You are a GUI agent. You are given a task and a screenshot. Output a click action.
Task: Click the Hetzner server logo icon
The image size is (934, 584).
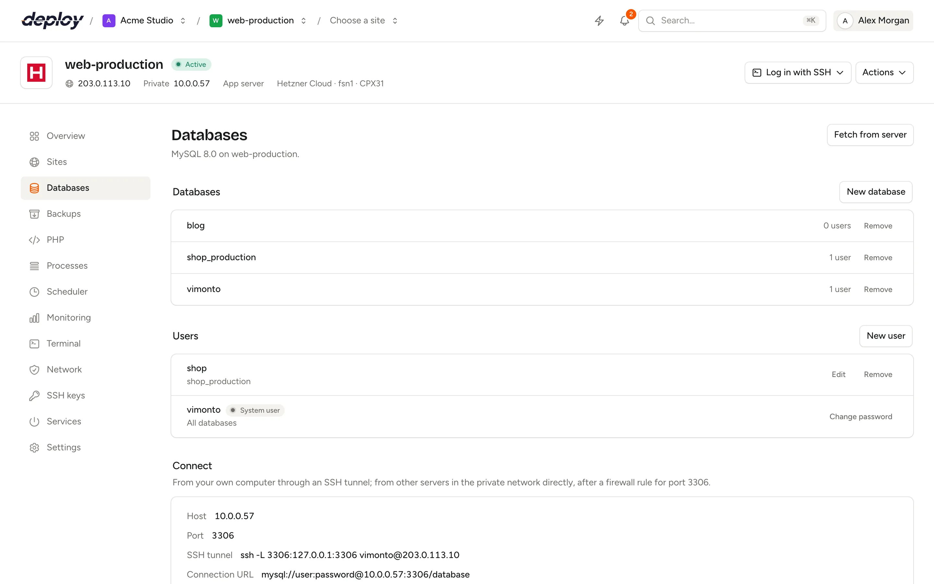pyautogui.click(x=36, y=73)
